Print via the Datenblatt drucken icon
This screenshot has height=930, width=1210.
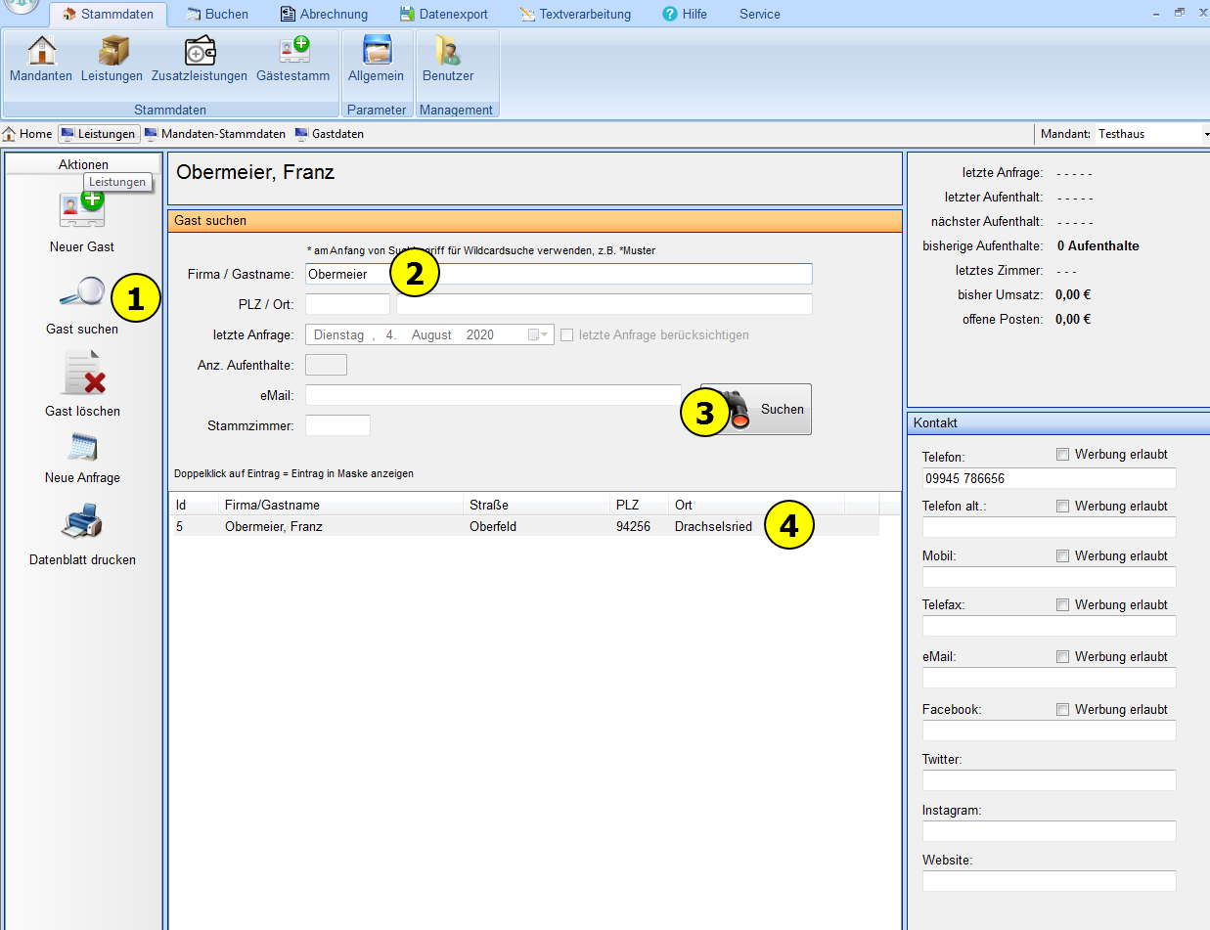point(82,523)
